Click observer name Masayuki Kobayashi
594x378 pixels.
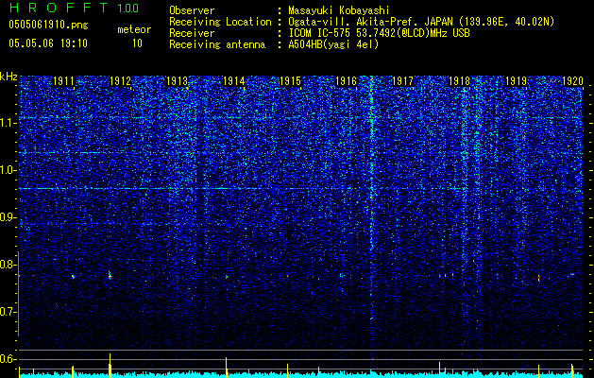(x=339, y=10)
